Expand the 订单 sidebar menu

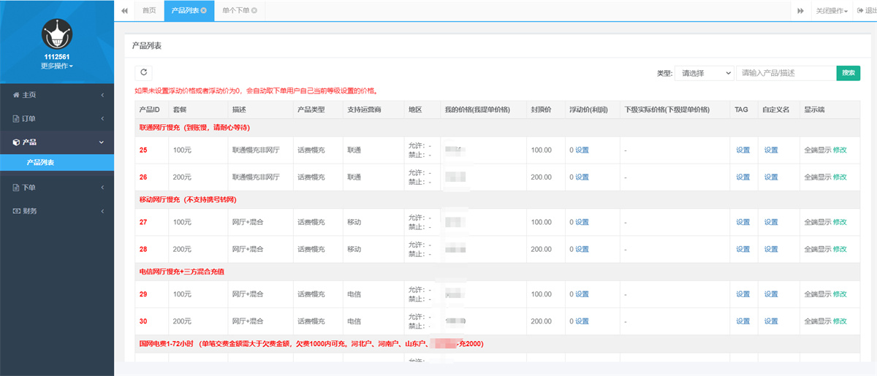pyautogui.click(x=56, y=118)
